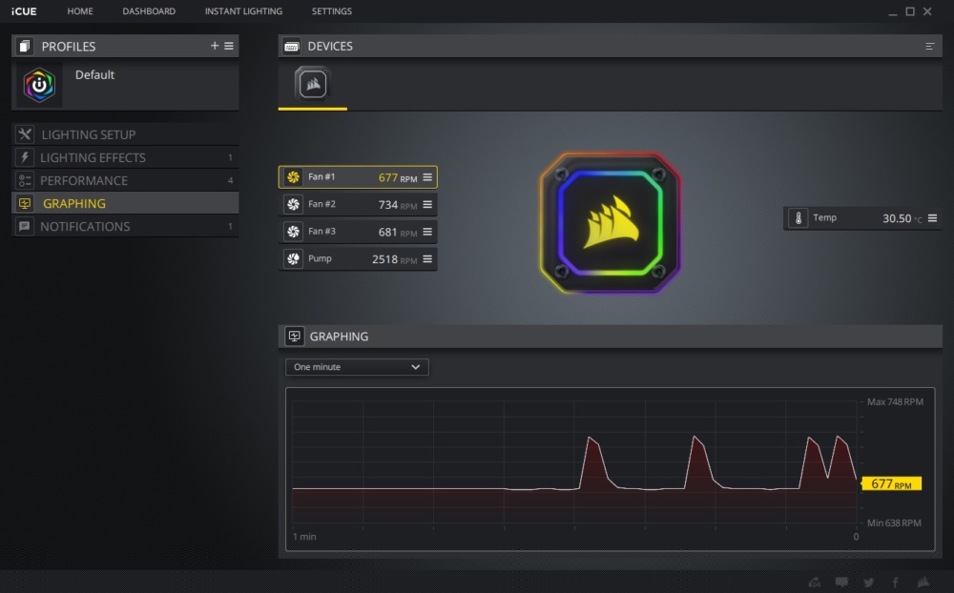The width and height of the screenshot is (954, 593).
Task: Open the DASHBOARD tab
Action: pos(149,10)
